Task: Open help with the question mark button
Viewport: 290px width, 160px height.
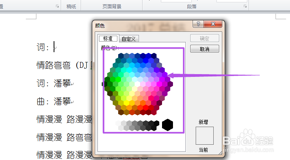Action: (198, 24)
